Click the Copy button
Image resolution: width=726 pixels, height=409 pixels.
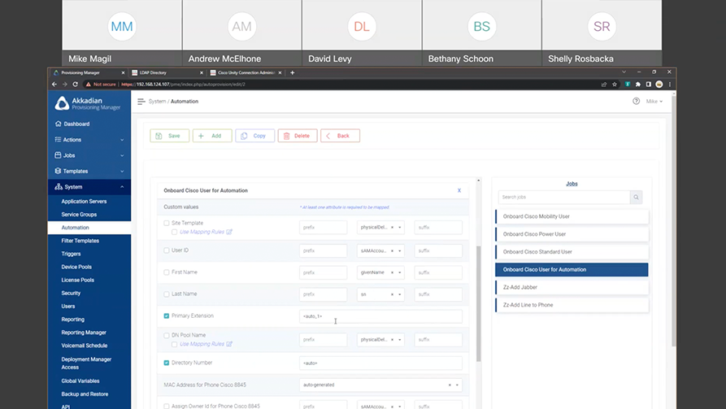pyautogui.click(x=254, y=136)
